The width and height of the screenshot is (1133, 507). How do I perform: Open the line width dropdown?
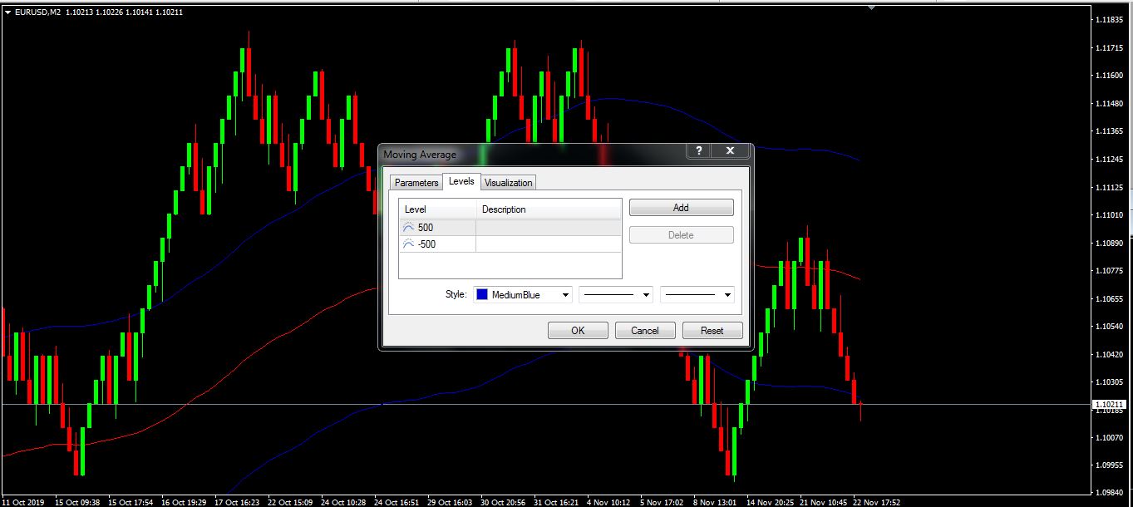697,295
